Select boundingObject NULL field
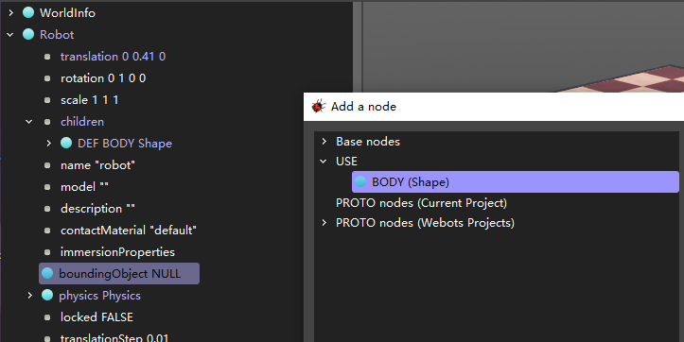Image resolution: width=684 pixels, height=342 pixels. click(119, 274)
